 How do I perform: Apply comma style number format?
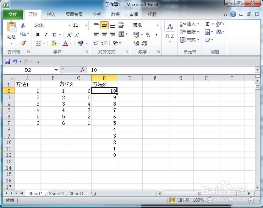[x=156, y=35]
